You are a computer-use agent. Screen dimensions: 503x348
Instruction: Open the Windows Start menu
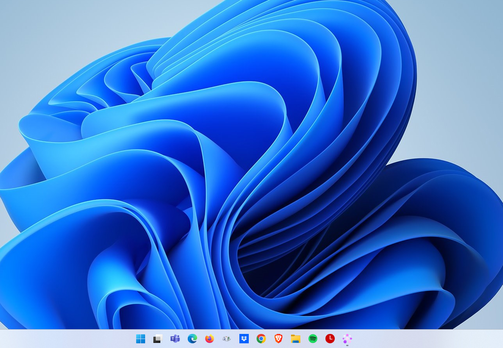pos(140,339)
